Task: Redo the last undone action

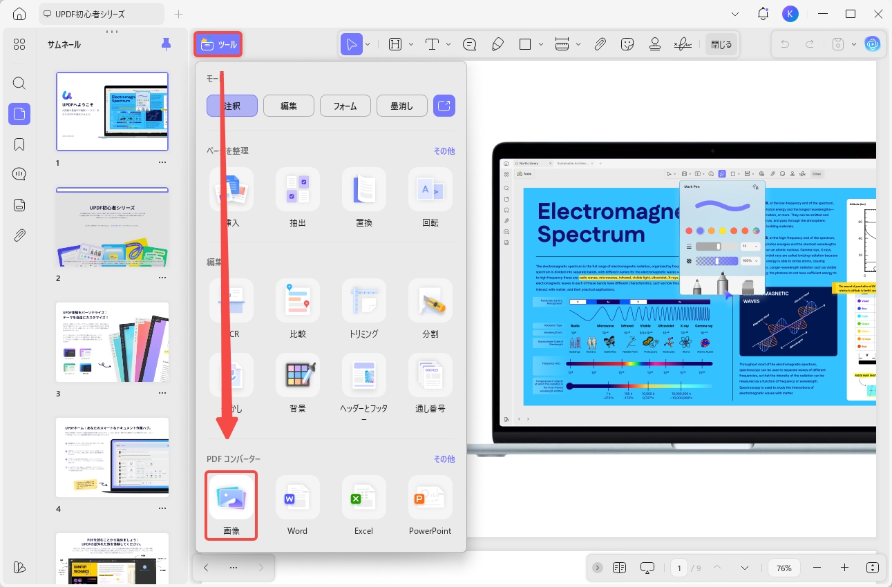Action: coord(810,44)
